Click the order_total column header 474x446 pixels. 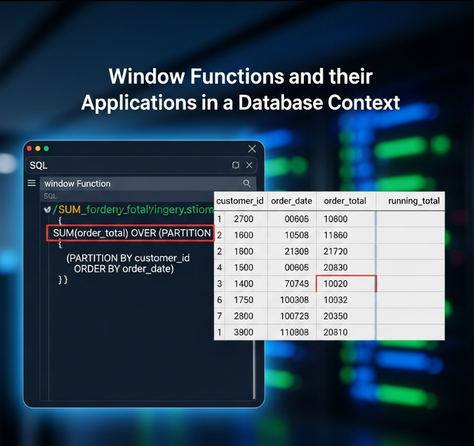click(345, 201)
